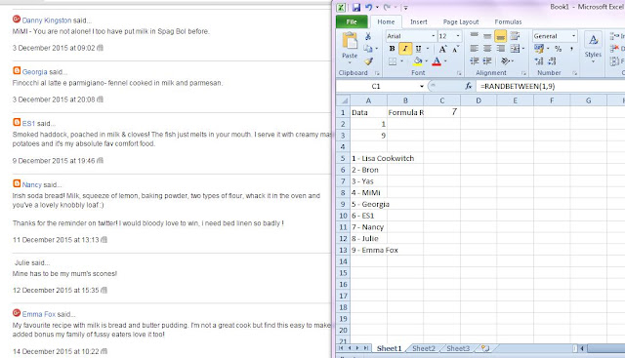Center the text horizontally

(x=487, y=49)
